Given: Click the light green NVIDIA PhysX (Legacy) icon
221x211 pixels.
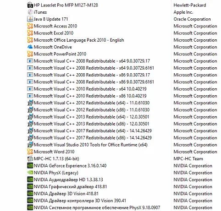Looking at the screenshot, I should point(30,173).
